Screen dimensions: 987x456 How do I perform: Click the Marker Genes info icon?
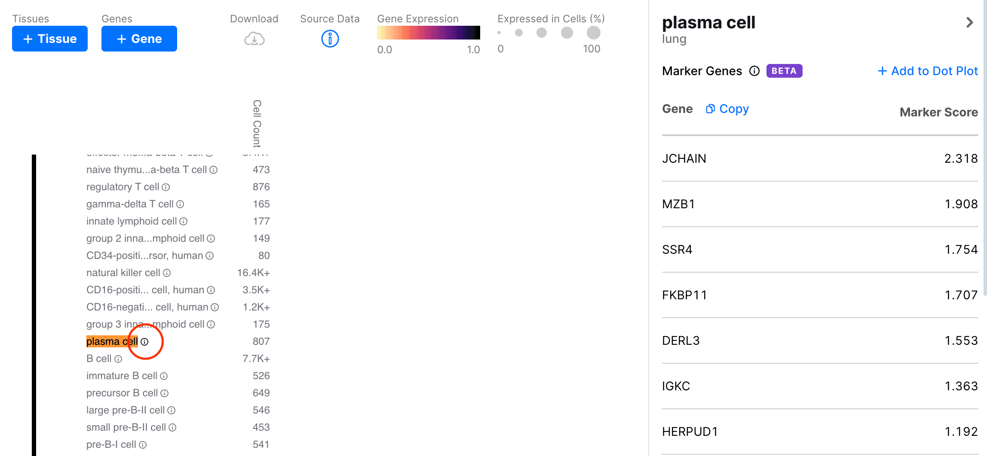click(754, 71)
